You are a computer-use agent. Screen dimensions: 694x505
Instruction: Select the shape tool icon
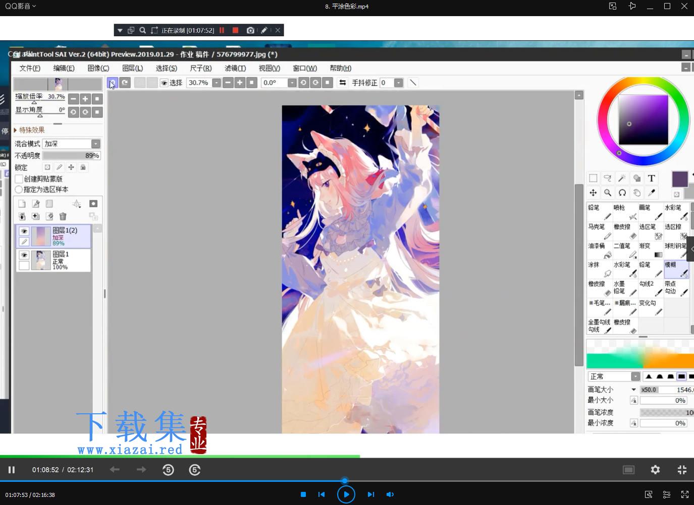pyautogui.click(x=637, y=178)
